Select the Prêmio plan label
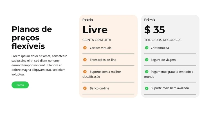 coord(150,20)
